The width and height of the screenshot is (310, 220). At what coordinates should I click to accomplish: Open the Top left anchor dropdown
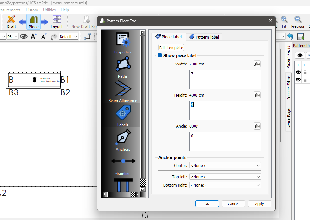225,177
